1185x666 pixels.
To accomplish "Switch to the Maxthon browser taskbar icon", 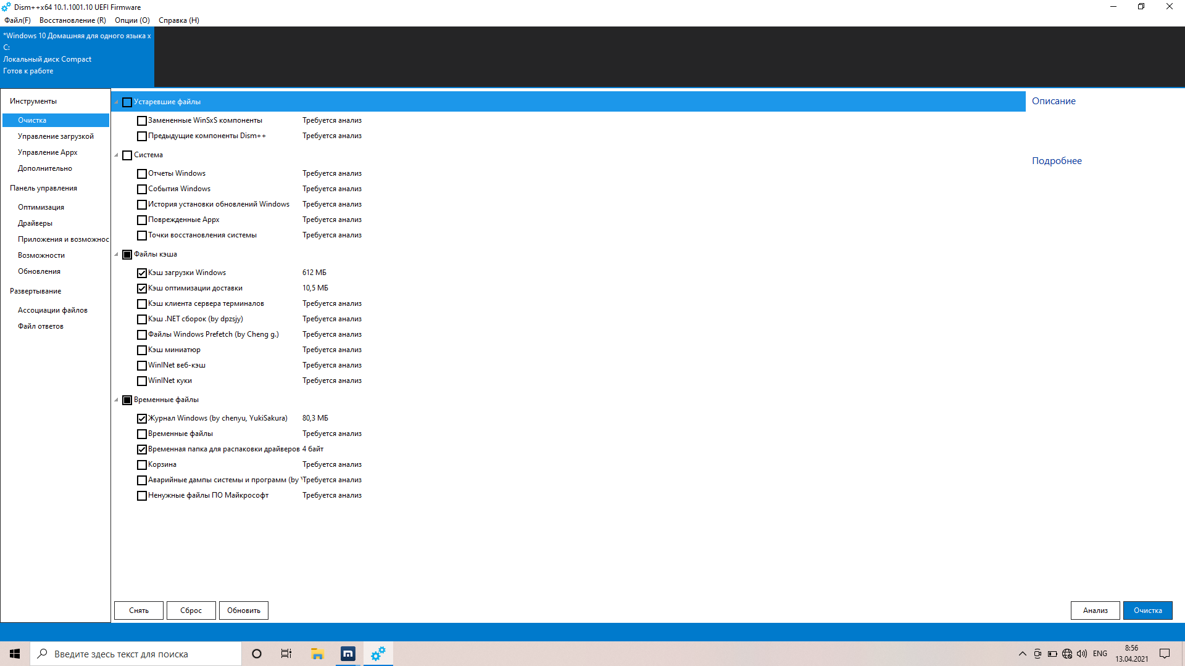I will coord(348,654).
